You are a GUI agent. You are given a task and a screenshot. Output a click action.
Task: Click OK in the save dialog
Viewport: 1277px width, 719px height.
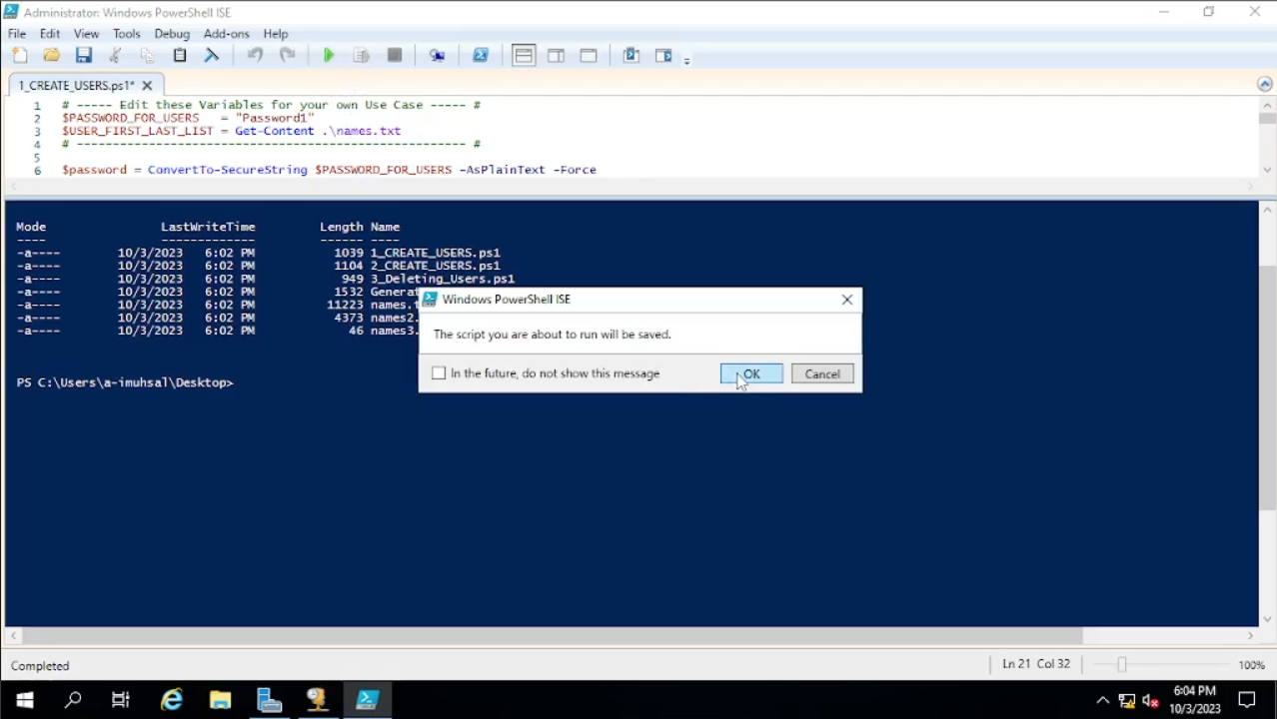tap(751, 374)
